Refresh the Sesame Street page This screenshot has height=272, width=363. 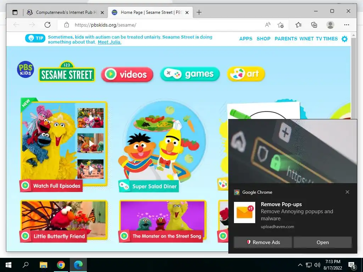[48, 25]
